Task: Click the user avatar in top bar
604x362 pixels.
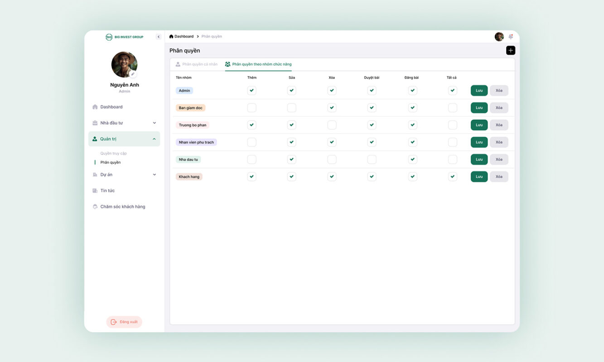Action: pos(499,37)
